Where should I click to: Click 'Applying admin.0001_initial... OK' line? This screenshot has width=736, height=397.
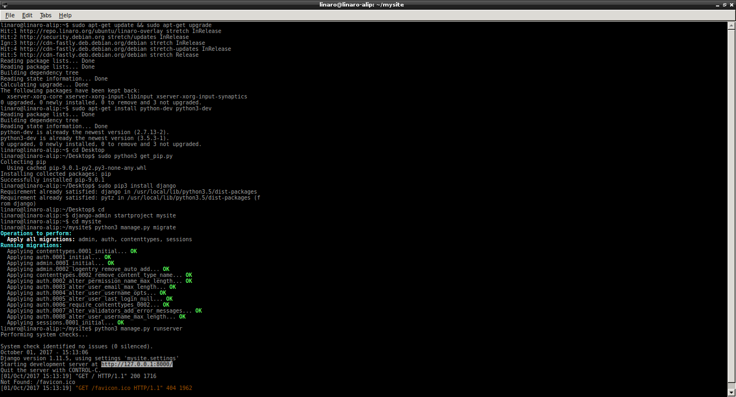[61, 263]
